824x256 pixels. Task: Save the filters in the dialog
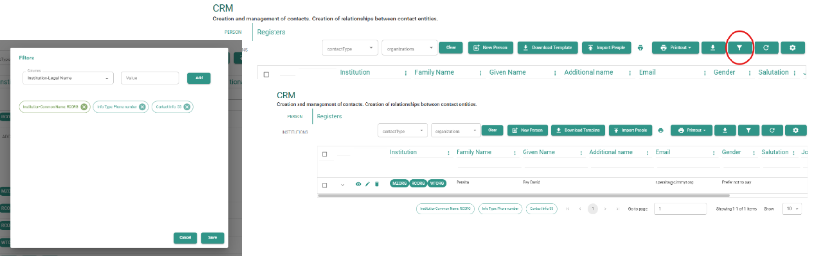[212, 238]
